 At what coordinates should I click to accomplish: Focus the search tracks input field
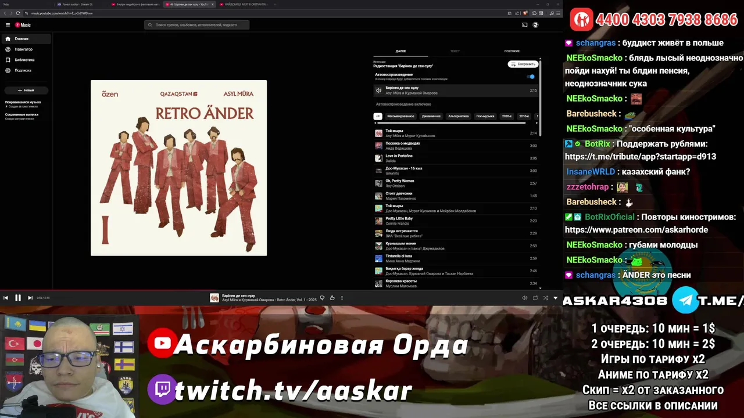pos(196,25)
